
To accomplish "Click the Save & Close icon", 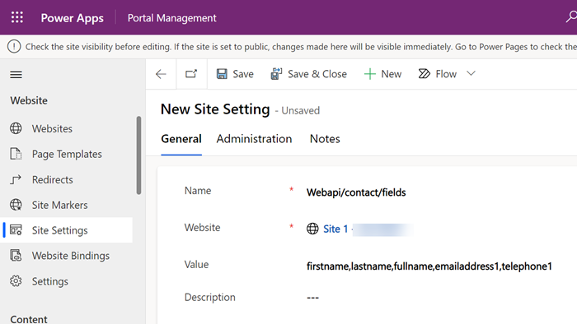I will click(x=276, y=74).
